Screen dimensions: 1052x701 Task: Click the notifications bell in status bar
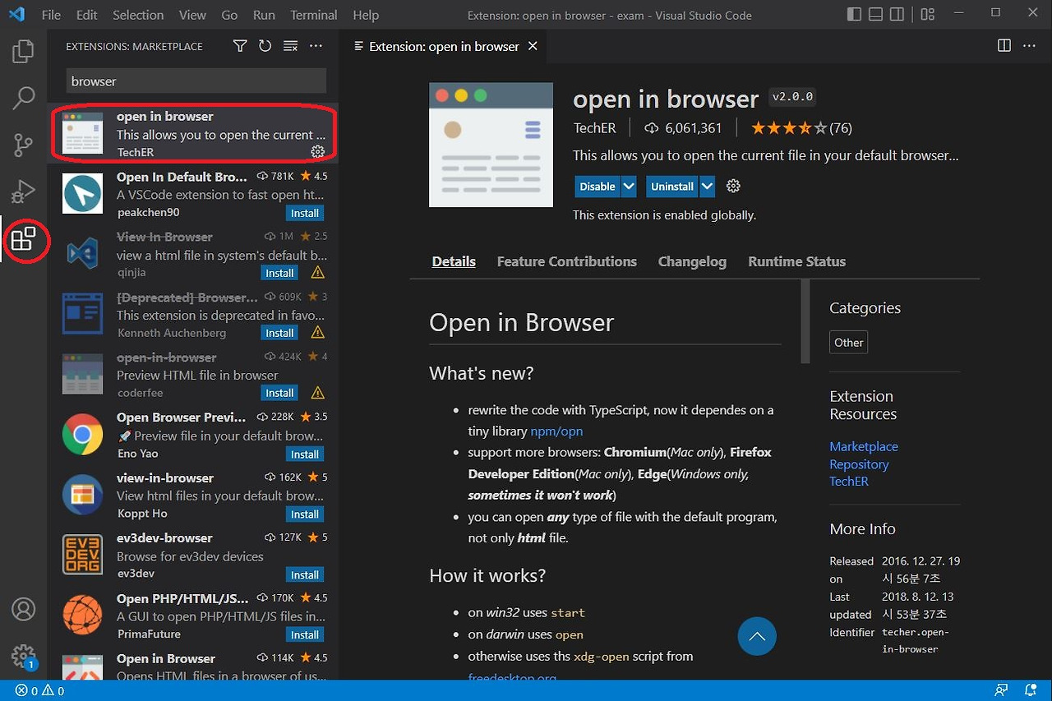tap(1030, 690)
